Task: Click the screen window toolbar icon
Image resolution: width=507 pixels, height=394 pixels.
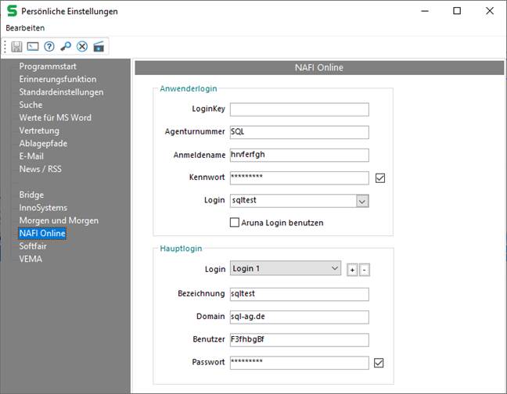Action: (x=33, y=47)
